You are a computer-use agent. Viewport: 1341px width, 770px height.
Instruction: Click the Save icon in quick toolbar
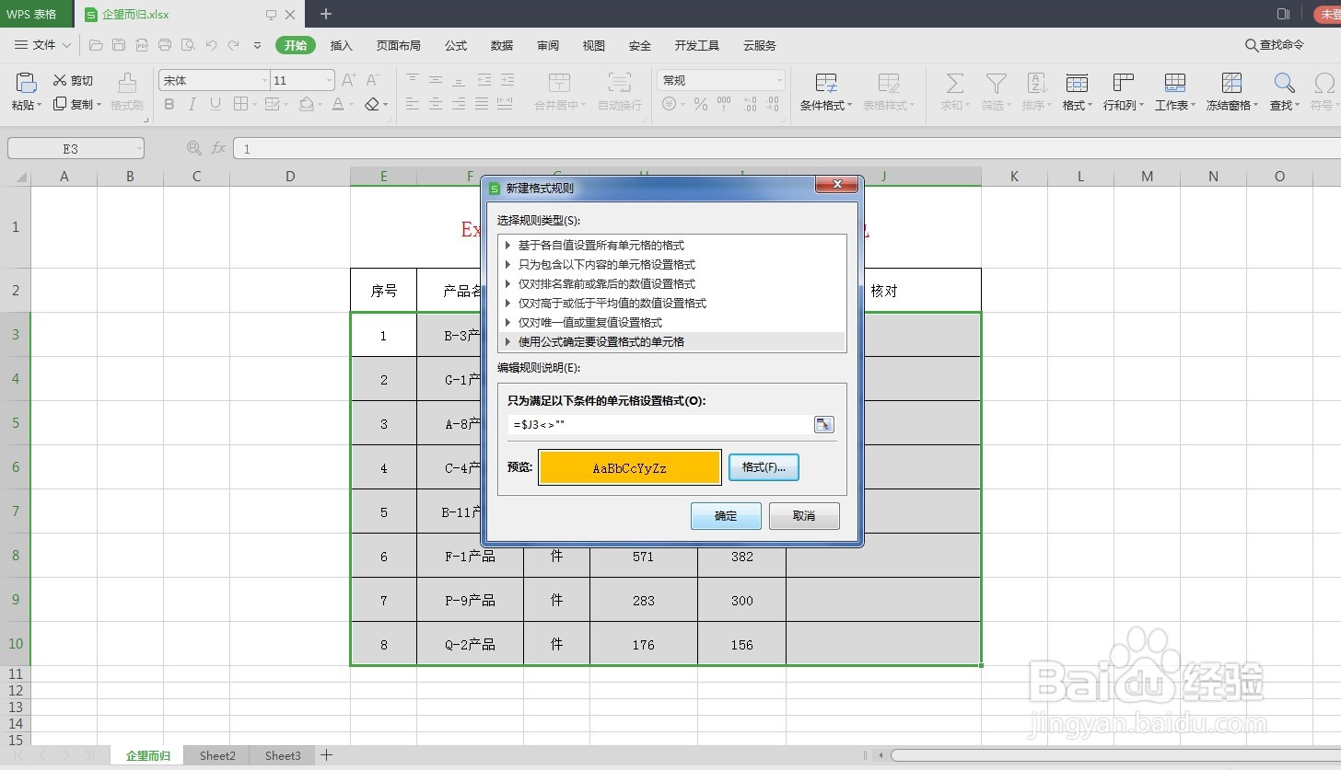pos(119,44)
